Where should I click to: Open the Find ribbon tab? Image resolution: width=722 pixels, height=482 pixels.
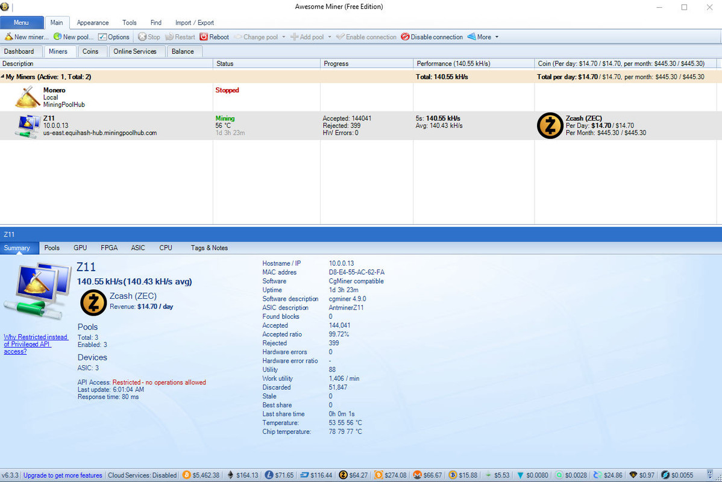point(156,22)
